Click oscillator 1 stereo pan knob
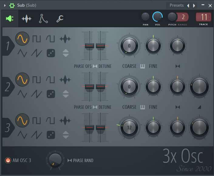This screenshot has height=176, width=214. pos(178,46)
